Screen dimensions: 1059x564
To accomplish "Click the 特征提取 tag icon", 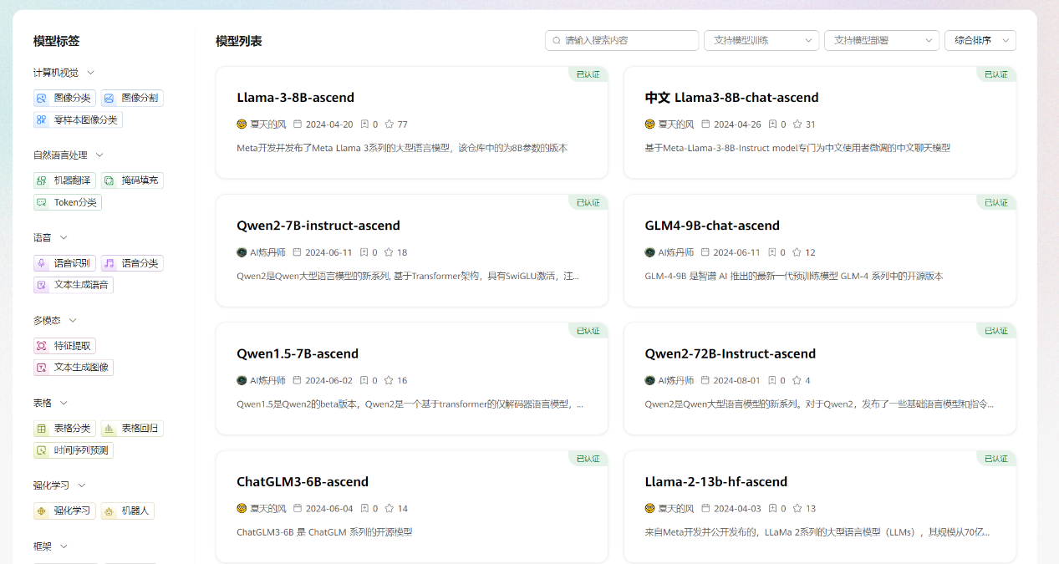I will pyautogui.click(x=42, y=346).
